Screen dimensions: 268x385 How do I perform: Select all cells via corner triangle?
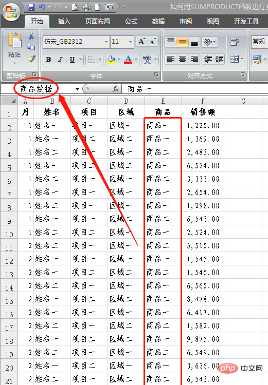tap(9, 101)
